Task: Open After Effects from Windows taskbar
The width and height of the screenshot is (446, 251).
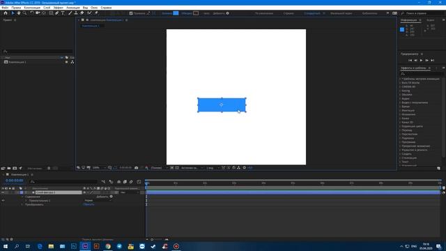Action: click(x=85, y=246)
